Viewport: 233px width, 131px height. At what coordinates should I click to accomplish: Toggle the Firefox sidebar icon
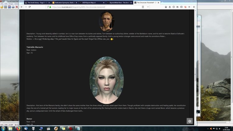tap(181, 7)
